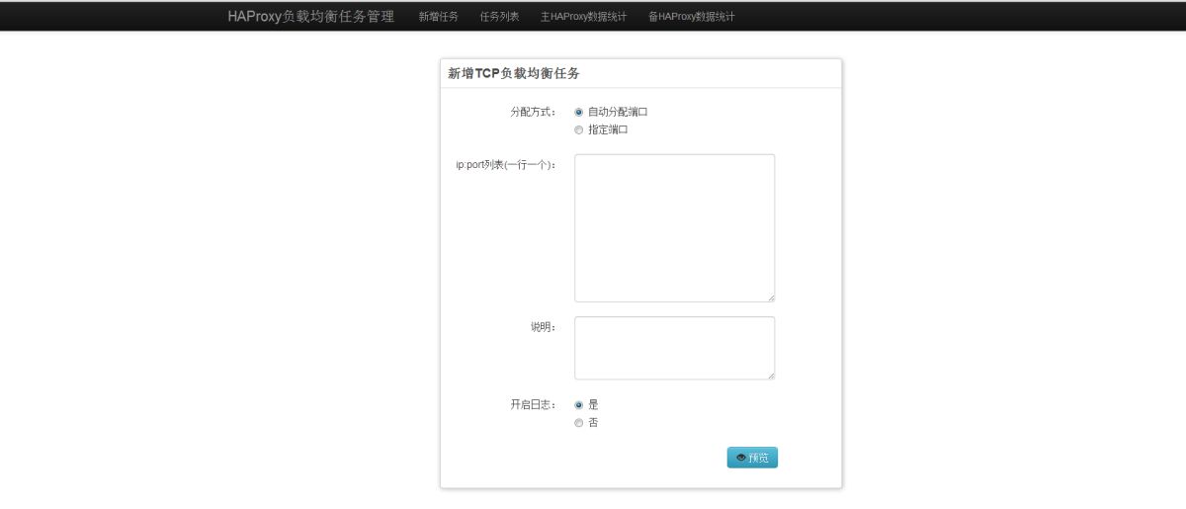Click the ip:port列表(一行一个) label
This screenshot has height=509, width=1186.
505,165
